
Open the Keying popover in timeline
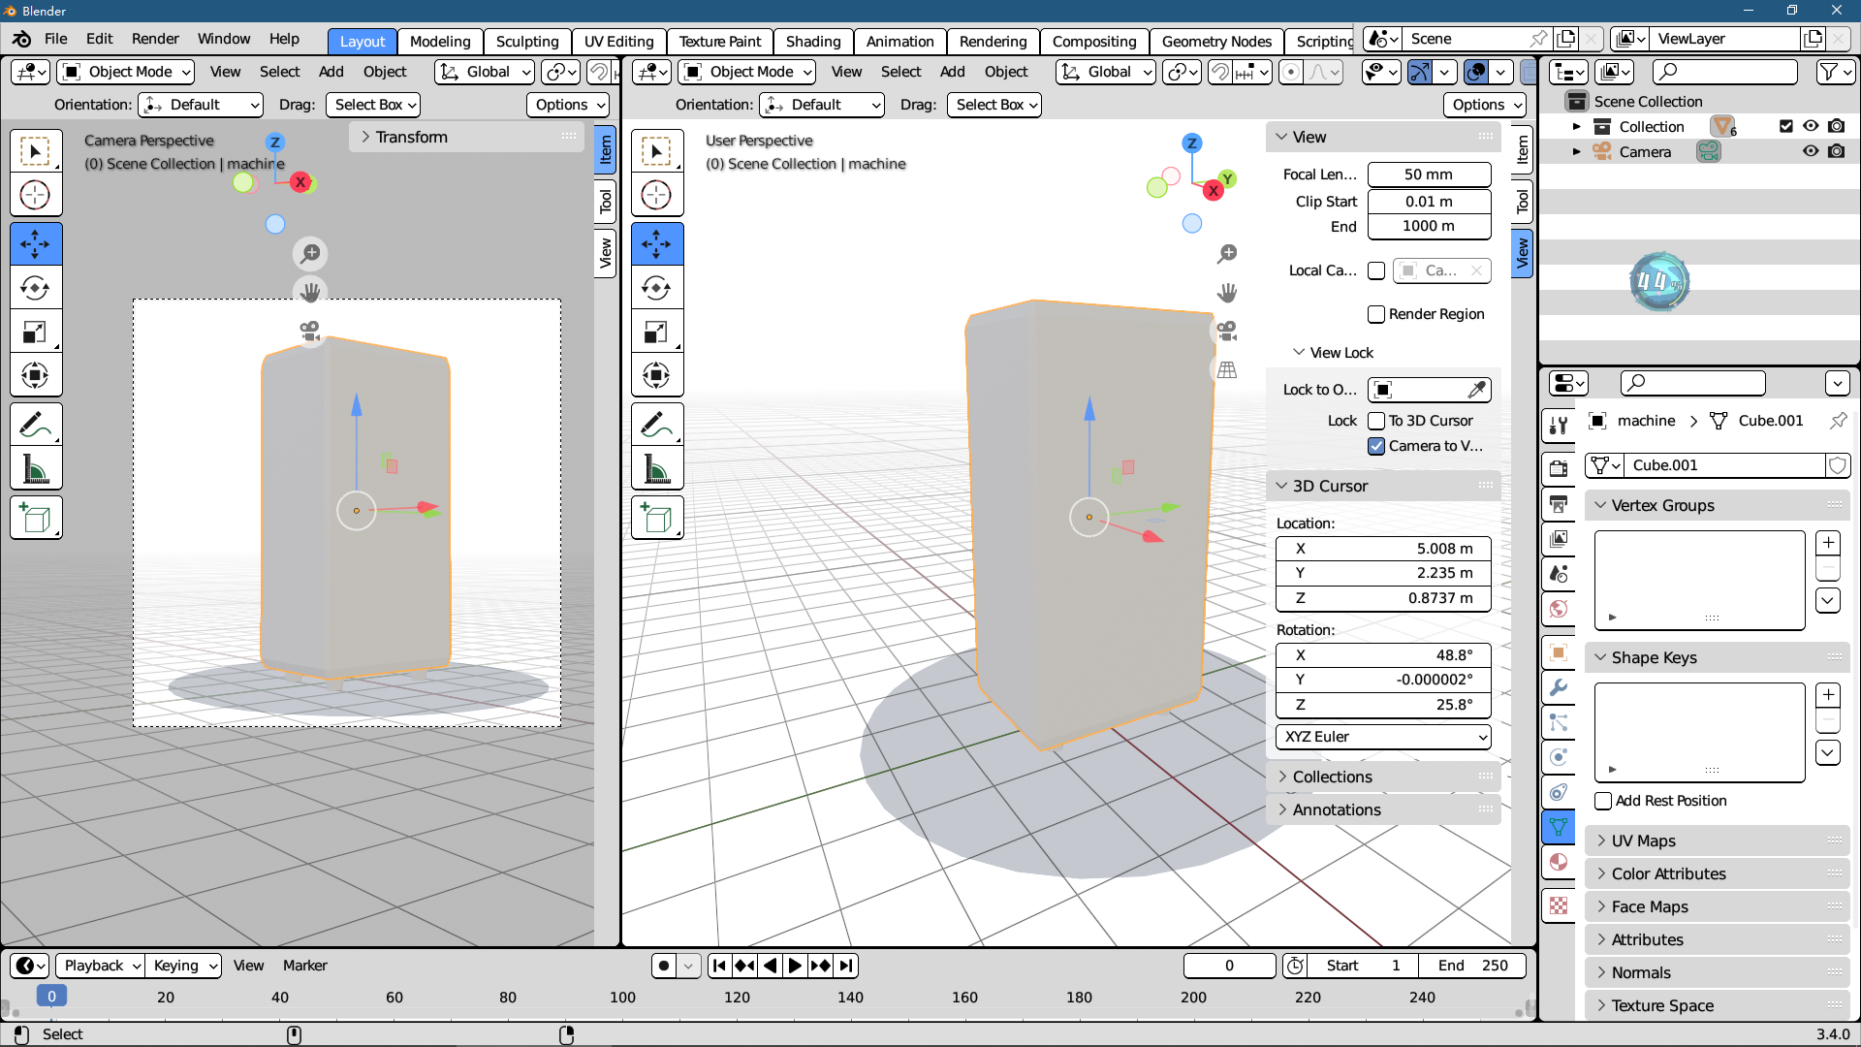[x=184, y=966]
